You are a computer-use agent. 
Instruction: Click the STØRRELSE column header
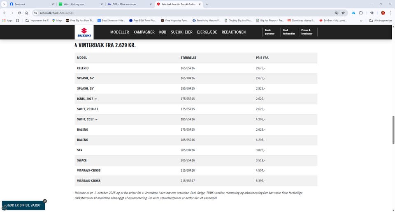point(188,58)
